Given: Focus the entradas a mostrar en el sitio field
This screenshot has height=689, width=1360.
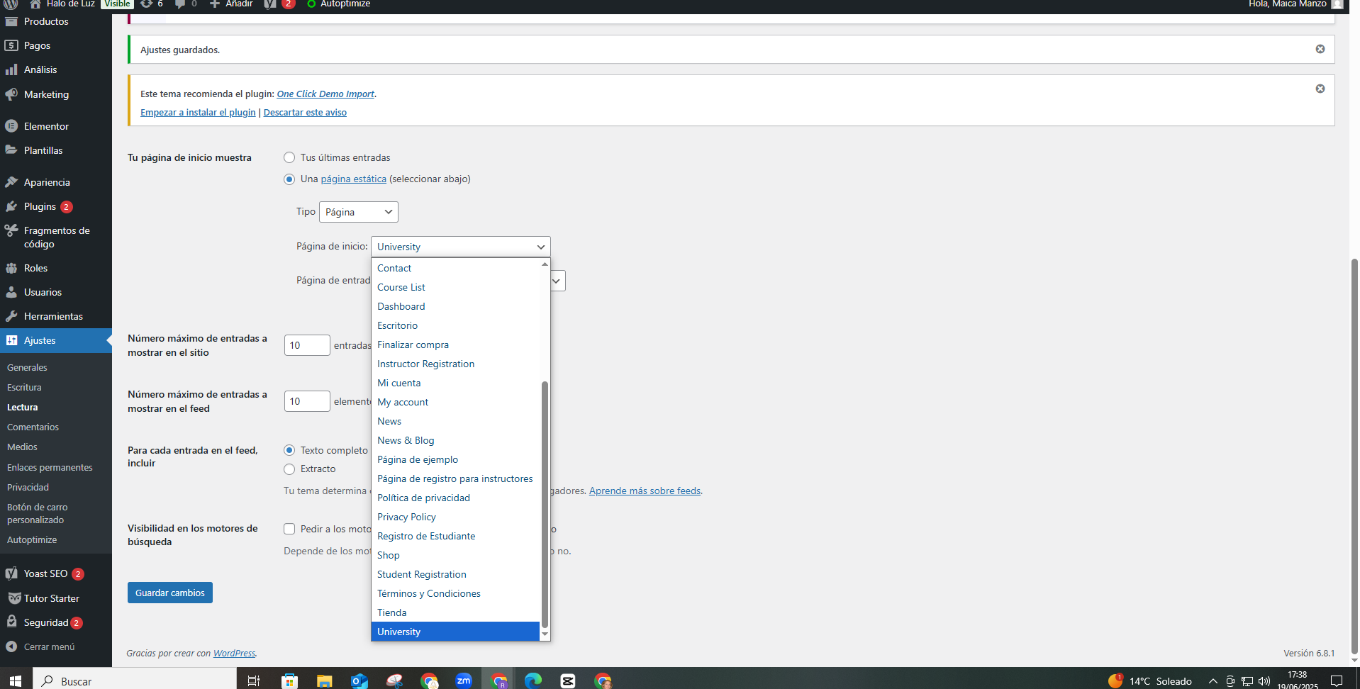Looking at the screenshot, I should click(307, 345).
